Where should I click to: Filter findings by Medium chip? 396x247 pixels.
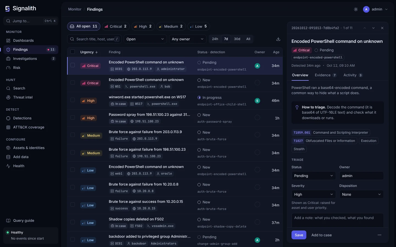pyautogui.click(x=171, y=26)
